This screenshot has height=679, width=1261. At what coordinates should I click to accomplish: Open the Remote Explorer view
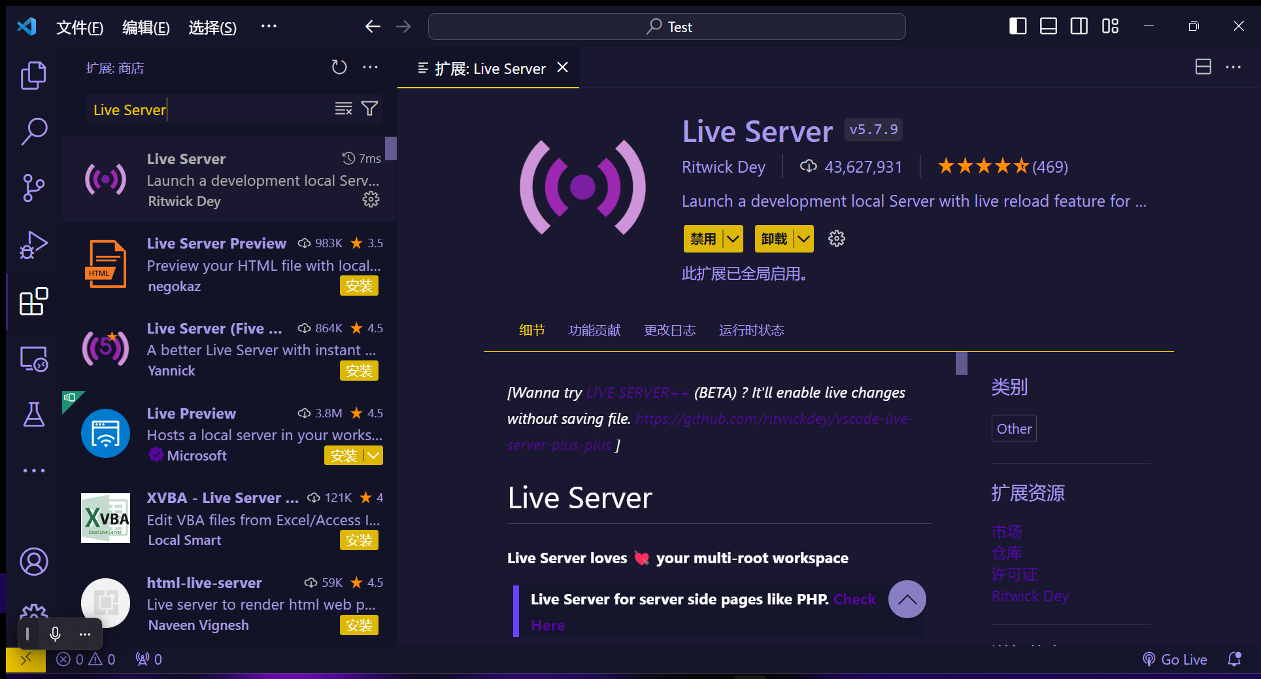point(33,358)
